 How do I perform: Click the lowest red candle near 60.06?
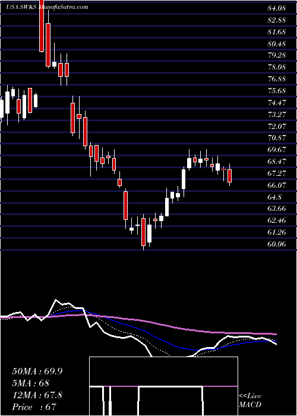pos(144,232)
